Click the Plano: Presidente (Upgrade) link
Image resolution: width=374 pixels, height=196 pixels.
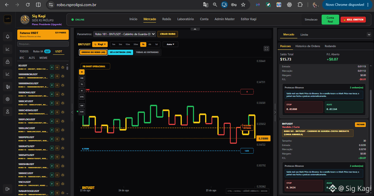(x=47, y=24)
